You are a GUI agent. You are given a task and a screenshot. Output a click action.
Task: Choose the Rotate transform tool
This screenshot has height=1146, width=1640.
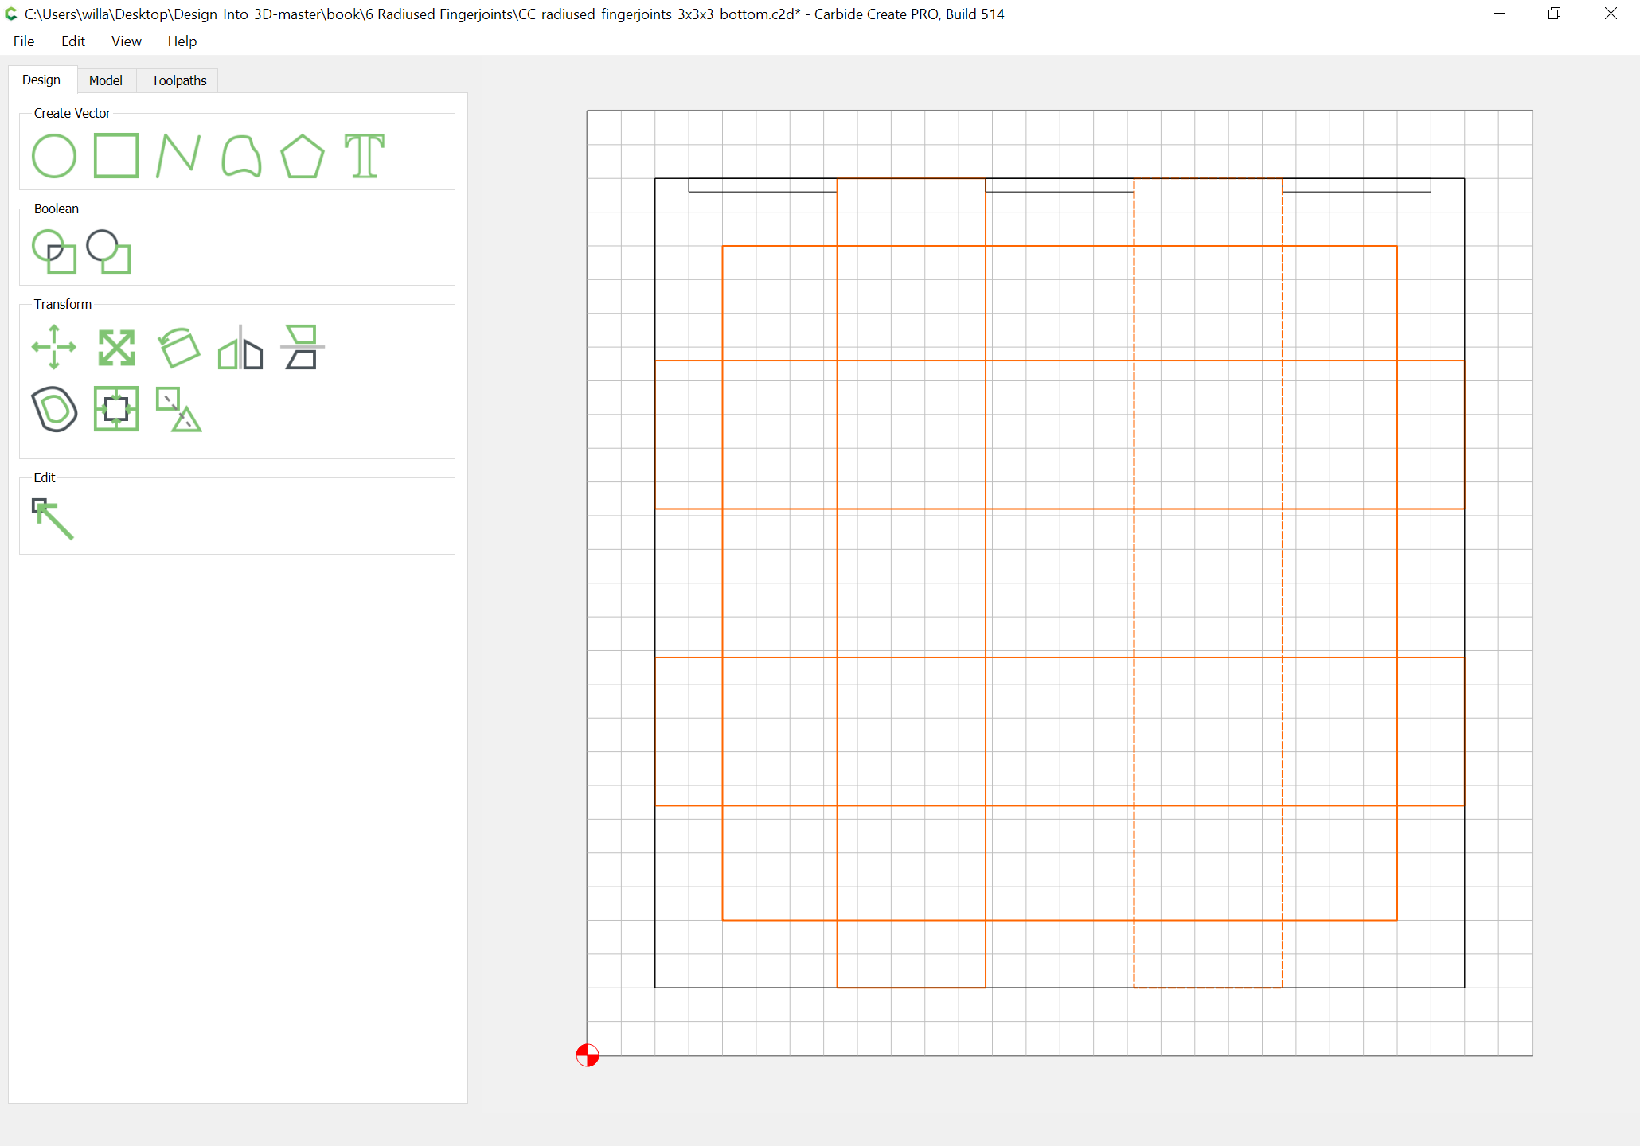pos(178,348)
